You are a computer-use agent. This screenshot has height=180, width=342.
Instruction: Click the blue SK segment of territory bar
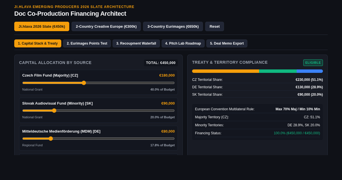pyautogui.click(x=310, y=71)
